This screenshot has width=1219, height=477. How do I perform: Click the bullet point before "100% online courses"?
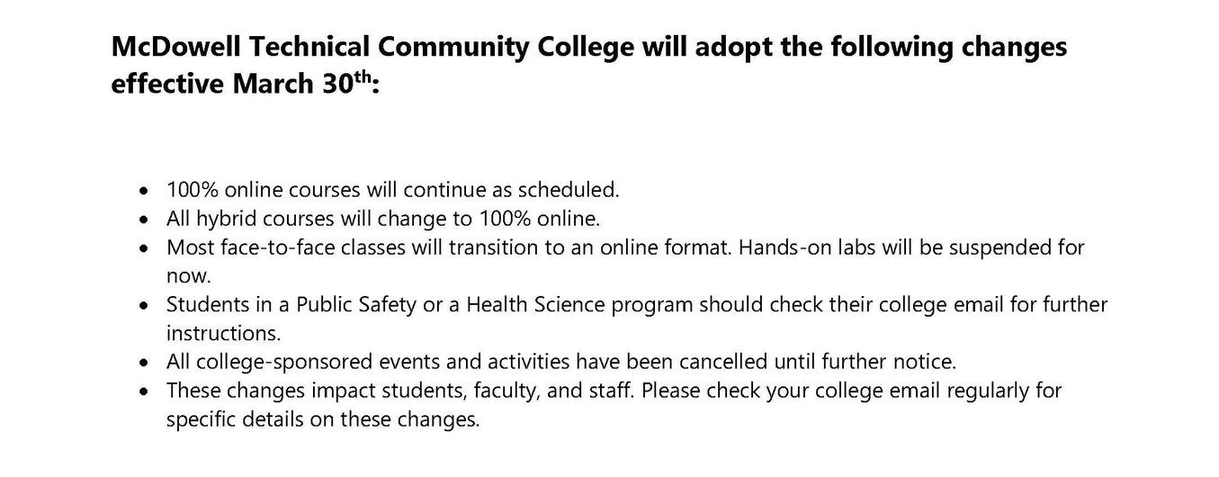coord(144,191)
